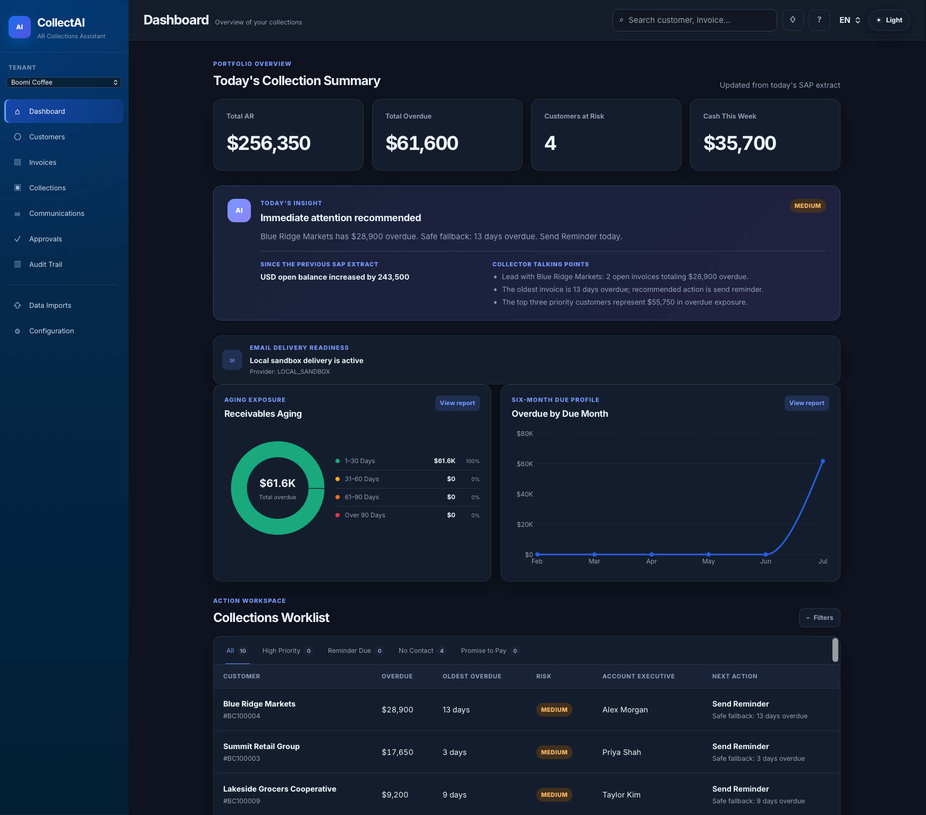Open the worklist Filters button
926x815 pixels.
click(x=819, y=618)
